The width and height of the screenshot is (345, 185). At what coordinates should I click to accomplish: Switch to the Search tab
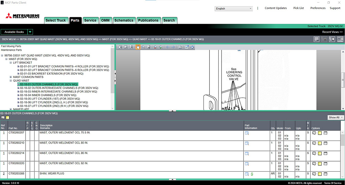[x=169, y=20]
